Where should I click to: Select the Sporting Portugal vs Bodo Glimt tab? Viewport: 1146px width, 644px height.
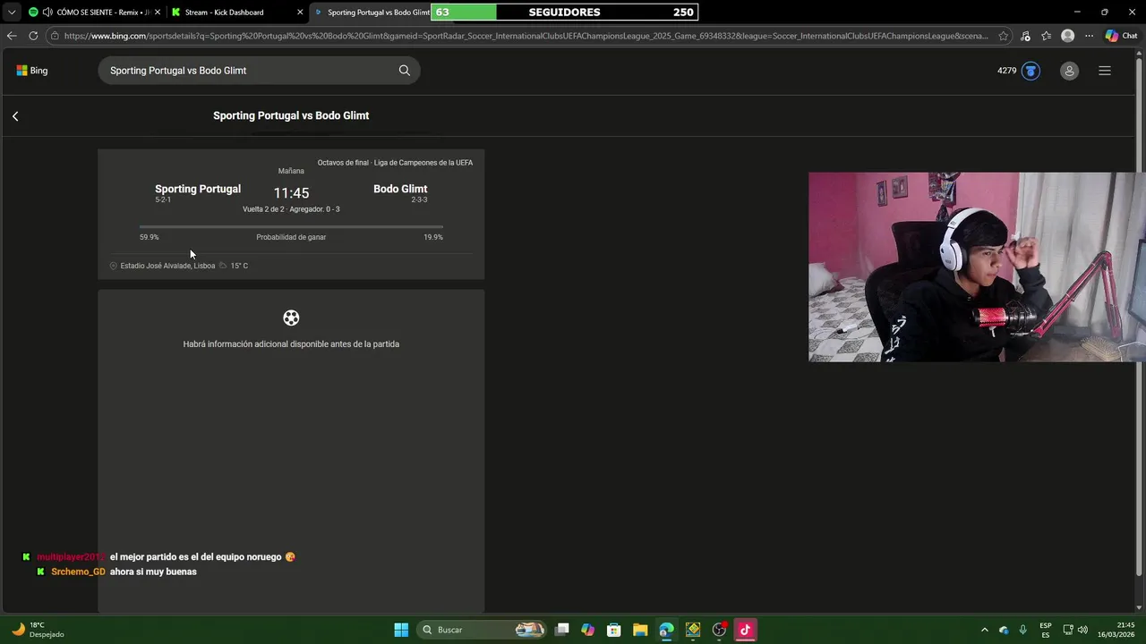[370, 13]
